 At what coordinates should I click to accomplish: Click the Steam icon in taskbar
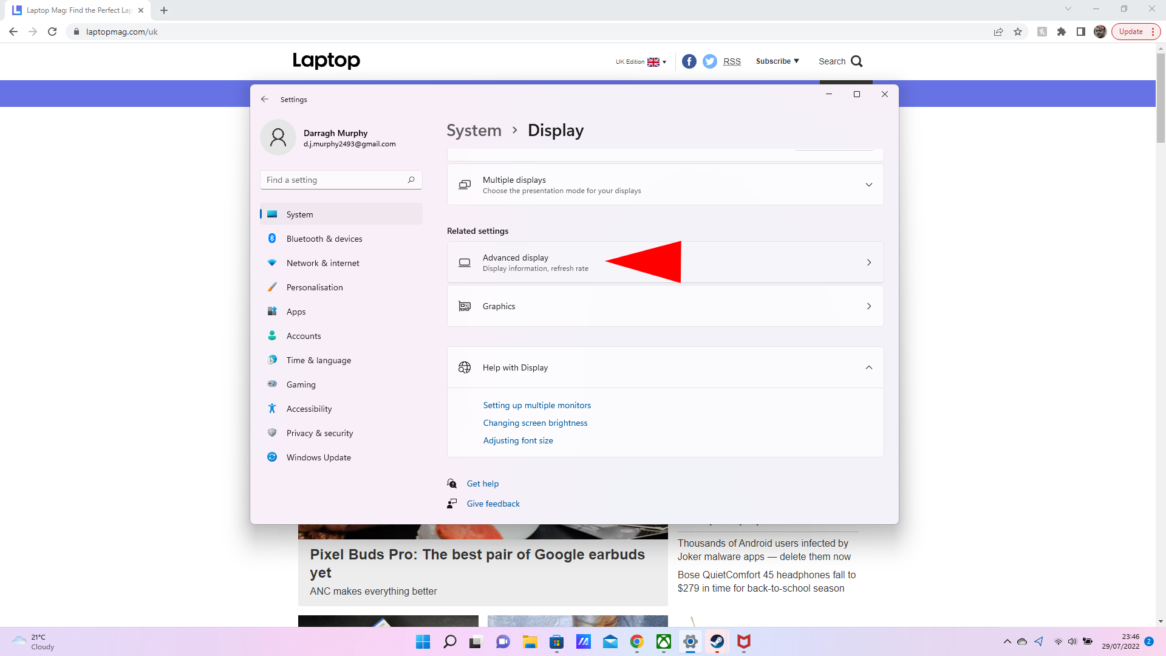pos(716,641)
